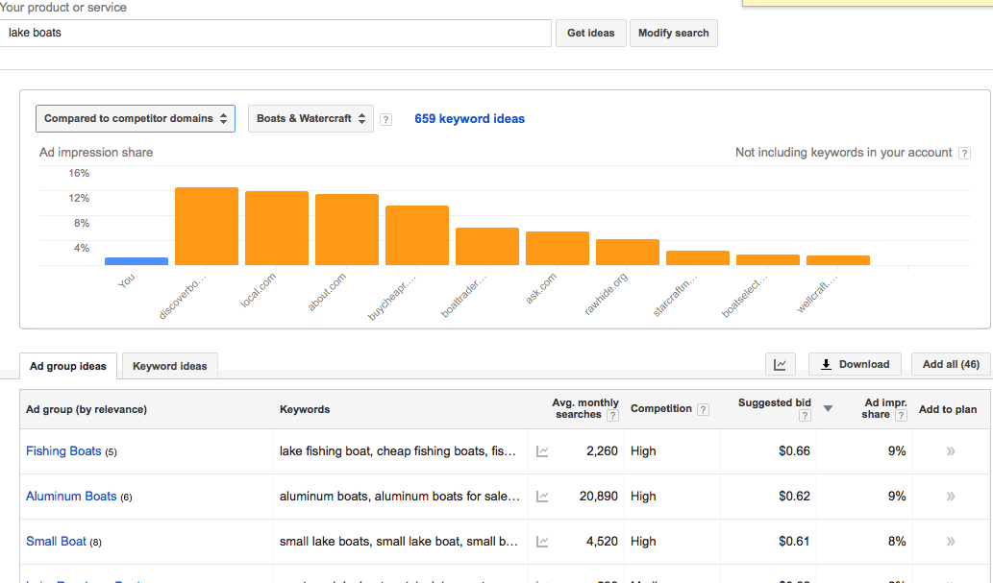
Task: Open help icon next to Boats & Watercraft
Action: click(385, 120)
